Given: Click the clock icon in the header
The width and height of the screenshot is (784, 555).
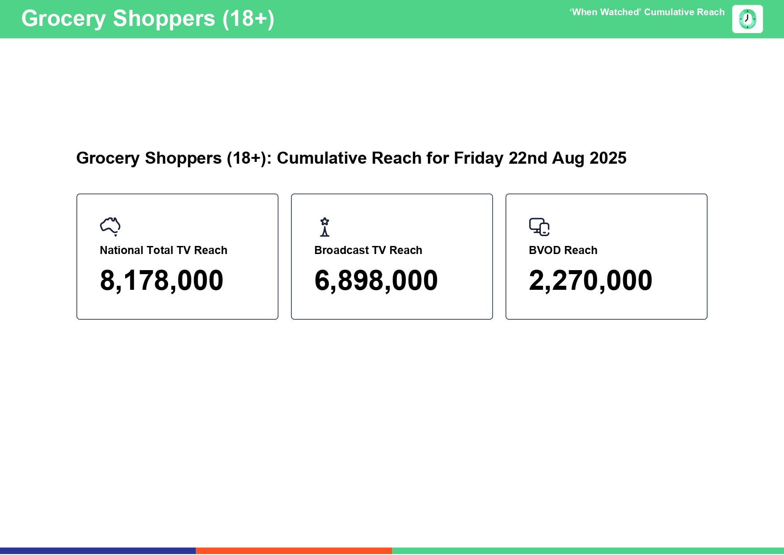Looking at the screenshot, I should (x=747, y=19).
